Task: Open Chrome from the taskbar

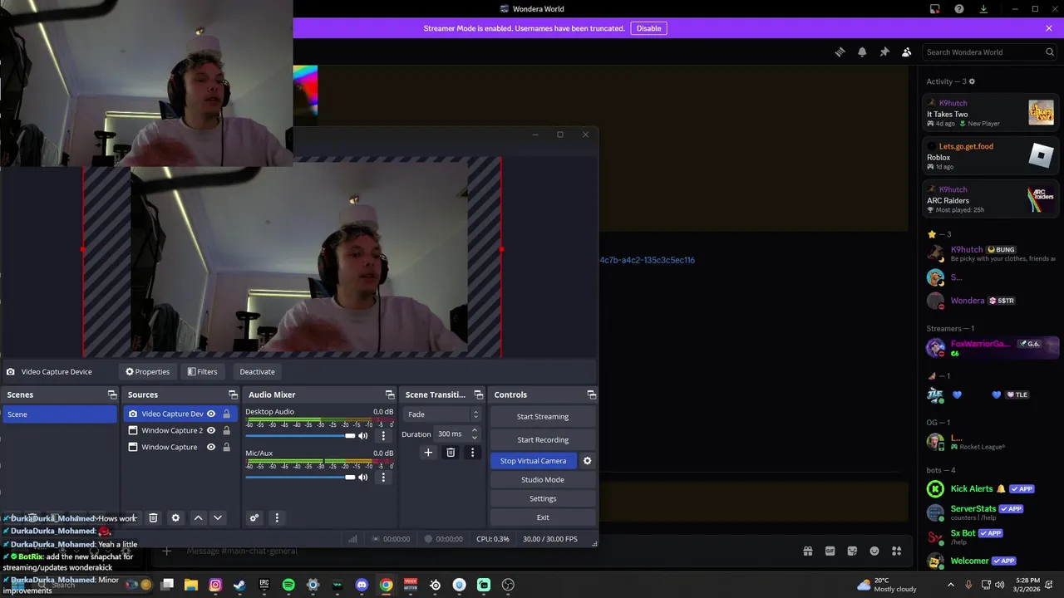Action: (387, 585)
